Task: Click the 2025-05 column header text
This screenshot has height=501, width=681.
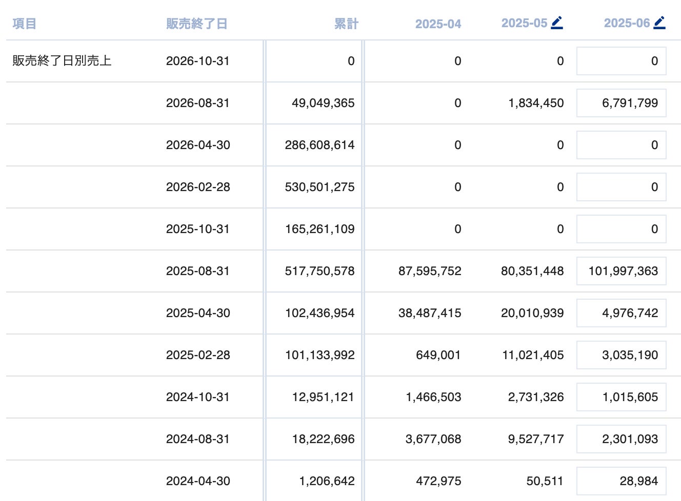Action: tap(524, 23)
